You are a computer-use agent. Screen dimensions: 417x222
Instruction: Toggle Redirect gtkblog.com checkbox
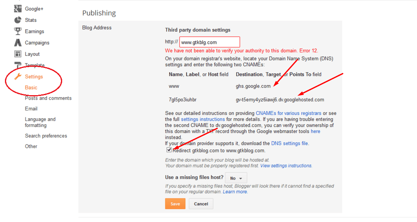tap(169, 150)
